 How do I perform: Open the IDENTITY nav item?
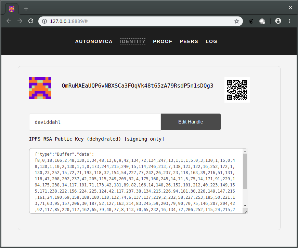pos(133,41)
